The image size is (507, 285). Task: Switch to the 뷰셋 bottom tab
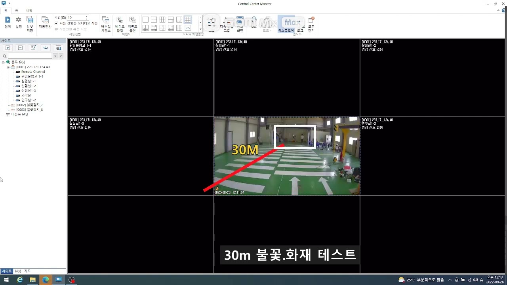pyautogui.click(x=17, y=271)
